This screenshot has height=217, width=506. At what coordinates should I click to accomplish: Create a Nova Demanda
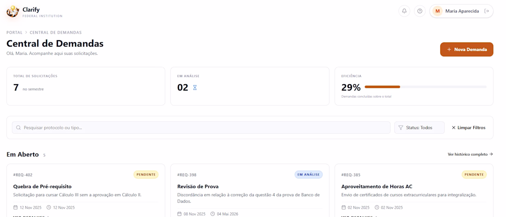pos(466,49)
